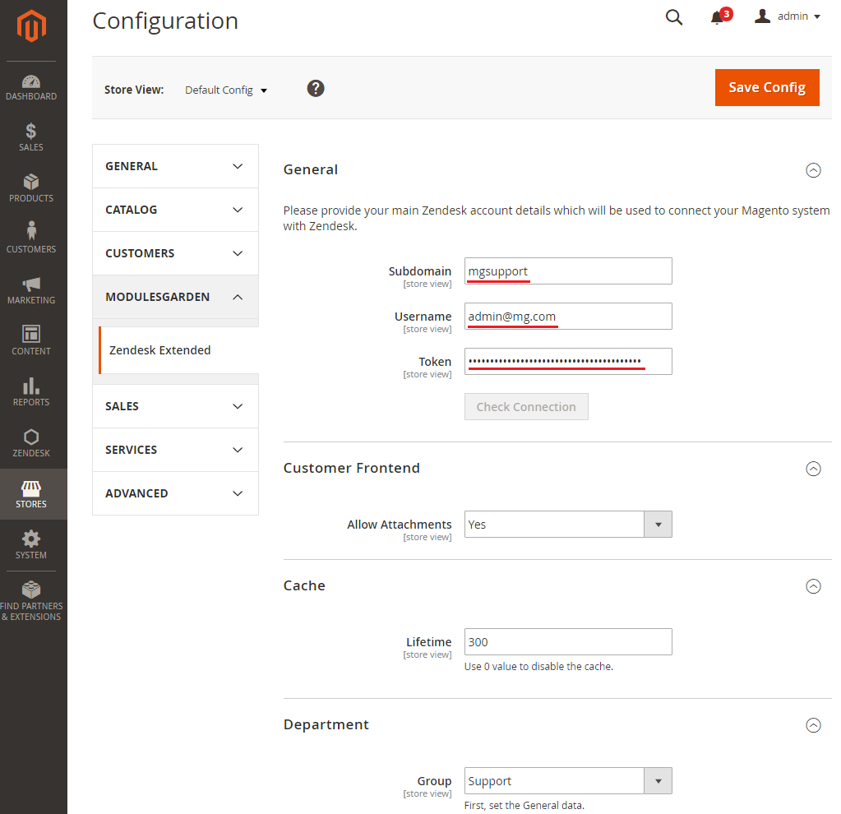Open the Dashboard section

click(x=31, y=88)
